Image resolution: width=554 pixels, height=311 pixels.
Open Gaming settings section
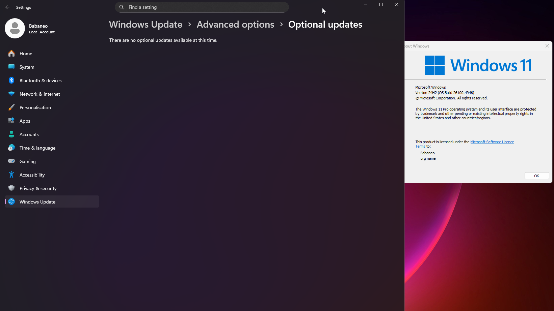tap(52, 161)
